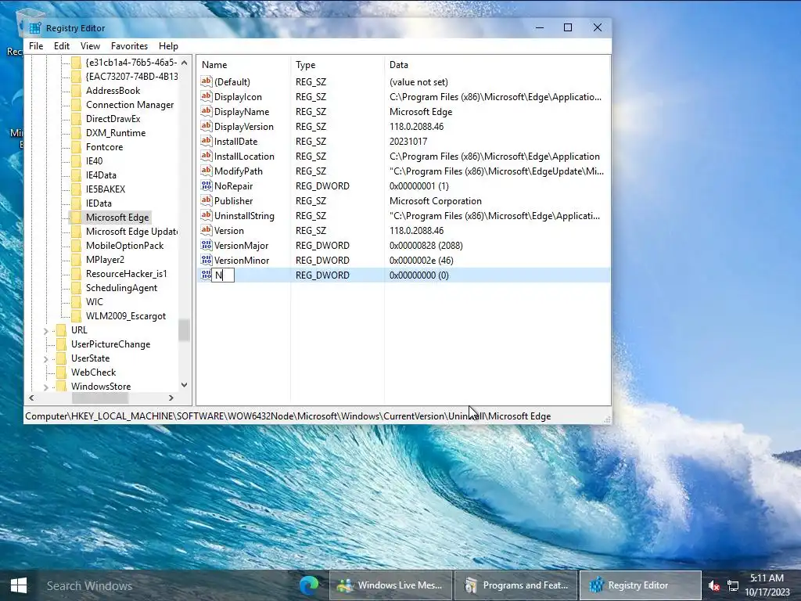Viewport: 801px width, 601px height.
Task: Click the Search Windows taskbar box
Action: click(163, 585)
